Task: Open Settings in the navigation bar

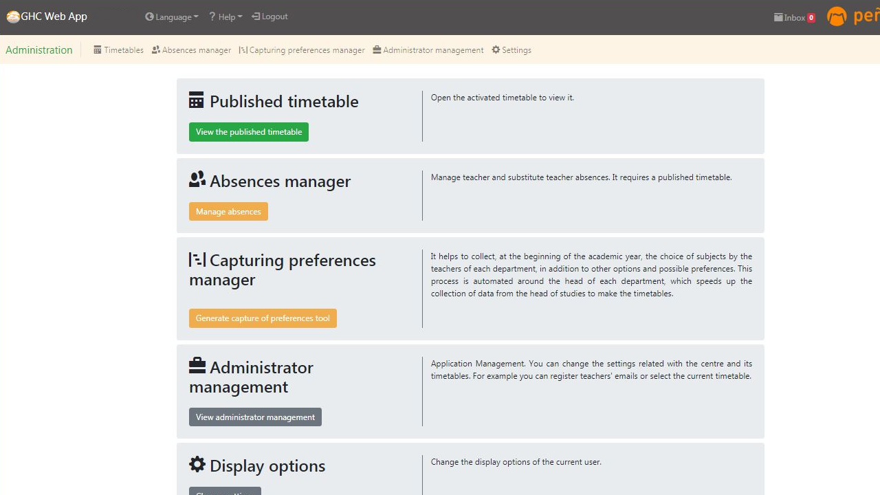Action: [x=511, y=49]
